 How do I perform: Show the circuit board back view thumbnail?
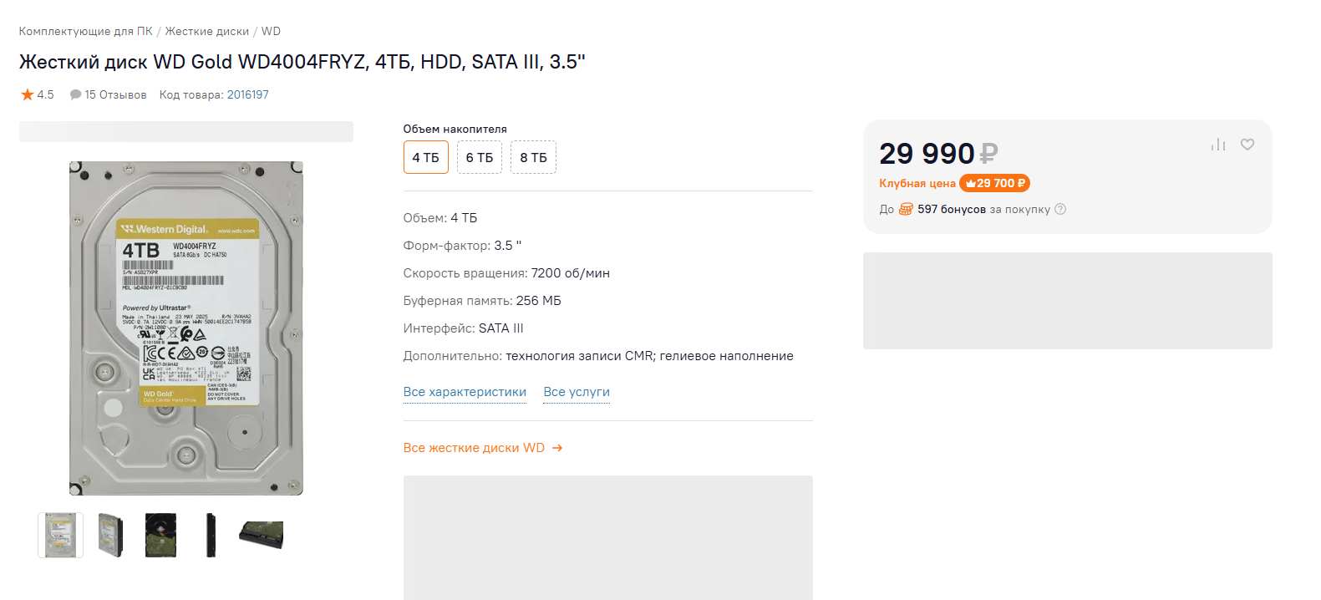click(160, 535)
